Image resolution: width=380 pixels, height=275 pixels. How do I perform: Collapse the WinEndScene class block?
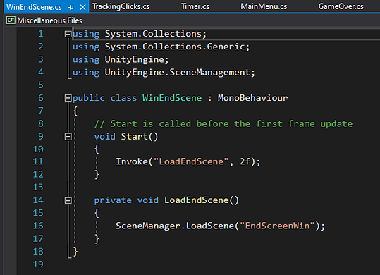[68, 98]
